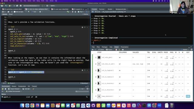Click the col_vals_in_set step icon
This screenshot has width=194, height=109.
click(x=99, y=64)
